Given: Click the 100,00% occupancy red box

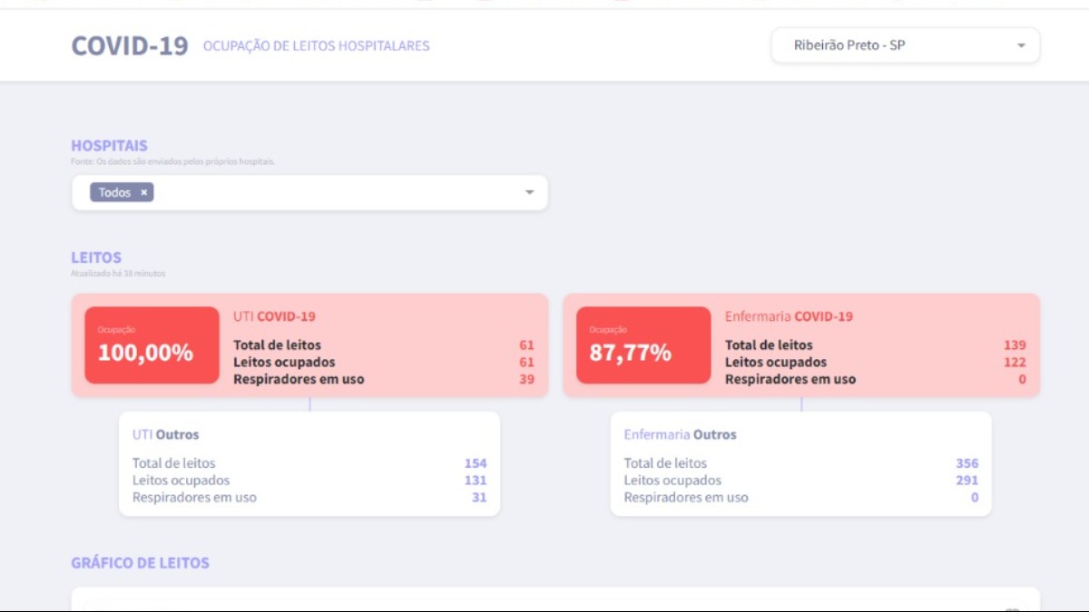Looking at the screenshot, I should pos(152,345).
